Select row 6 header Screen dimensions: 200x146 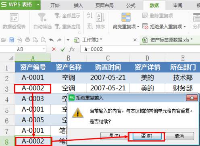[x=7, y=121]
